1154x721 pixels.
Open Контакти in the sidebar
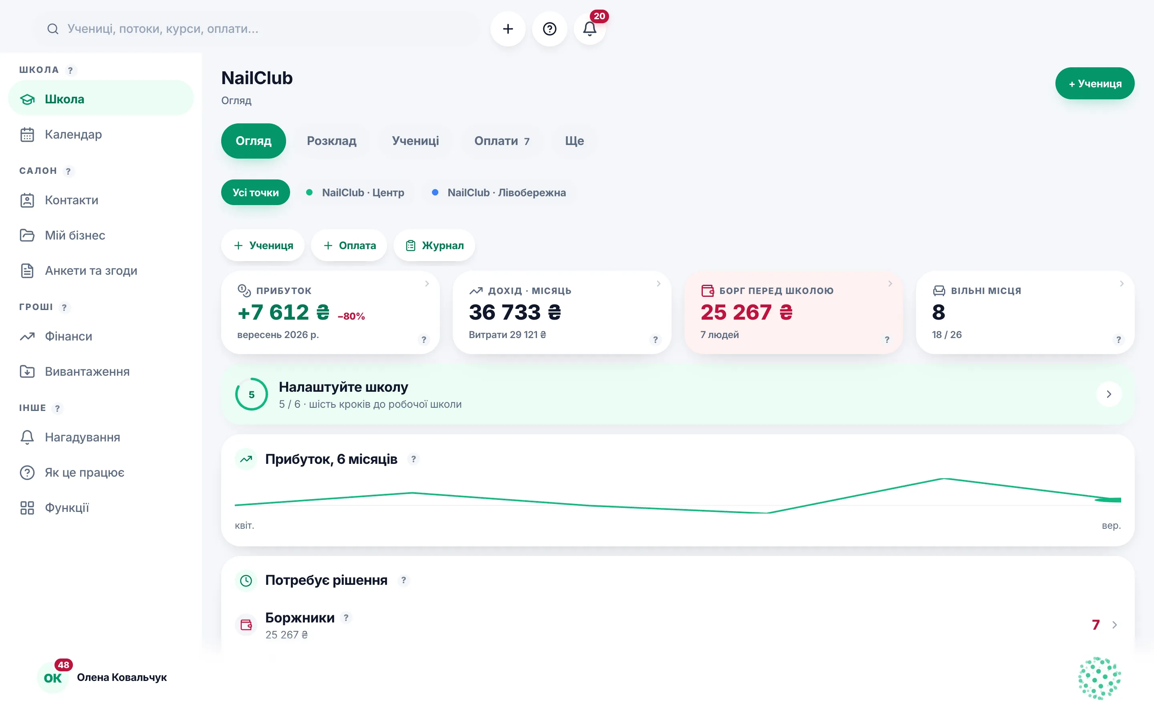click(x=101, y=200)
